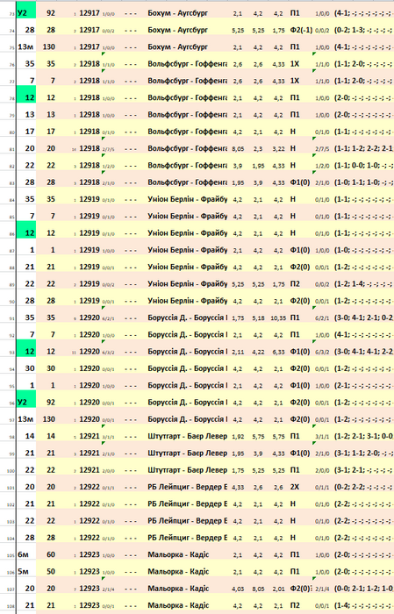394x614 pixels.
Task: Click the 130 cell in row 75
Action: pyautogui.click(x=49, y=47)
